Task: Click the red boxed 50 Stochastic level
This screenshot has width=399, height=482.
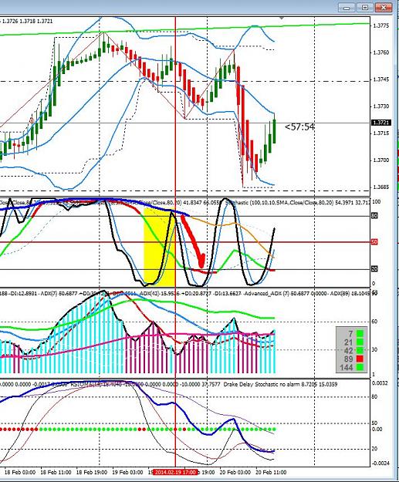Action: tap(374, 242)
